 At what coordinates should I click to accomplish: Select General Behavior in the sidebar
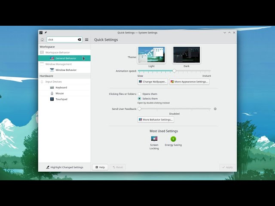[65, 58]
